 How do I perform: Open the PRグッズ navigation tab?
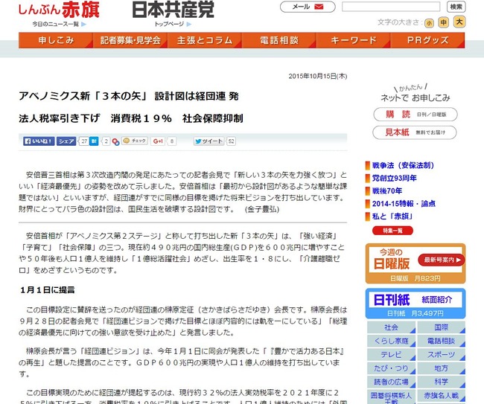(427, 40)
